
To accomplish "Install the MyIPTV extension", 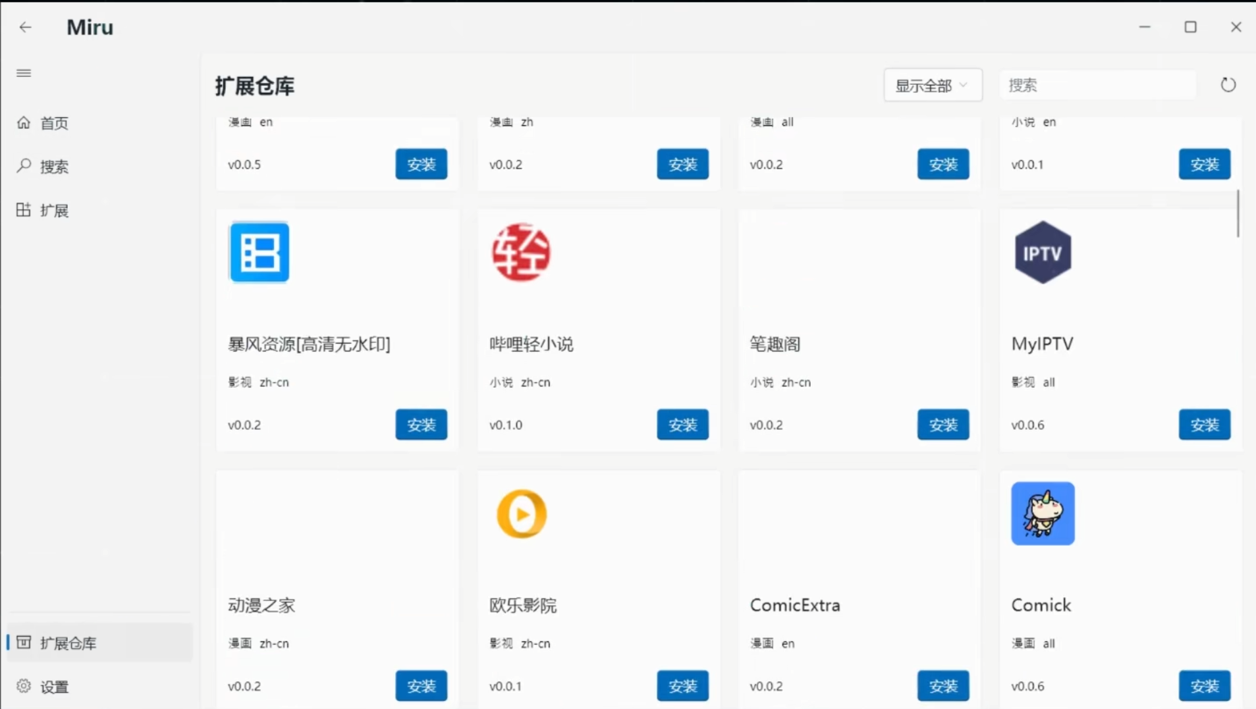I will click(1204, 425).
